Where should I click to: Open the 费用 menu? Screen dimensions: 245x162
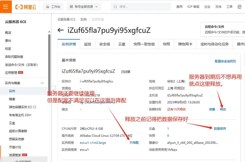179,7
